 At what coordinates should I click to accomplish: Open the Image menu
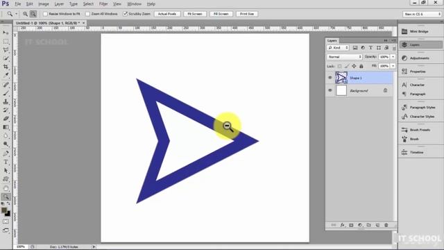click(43, 4)
